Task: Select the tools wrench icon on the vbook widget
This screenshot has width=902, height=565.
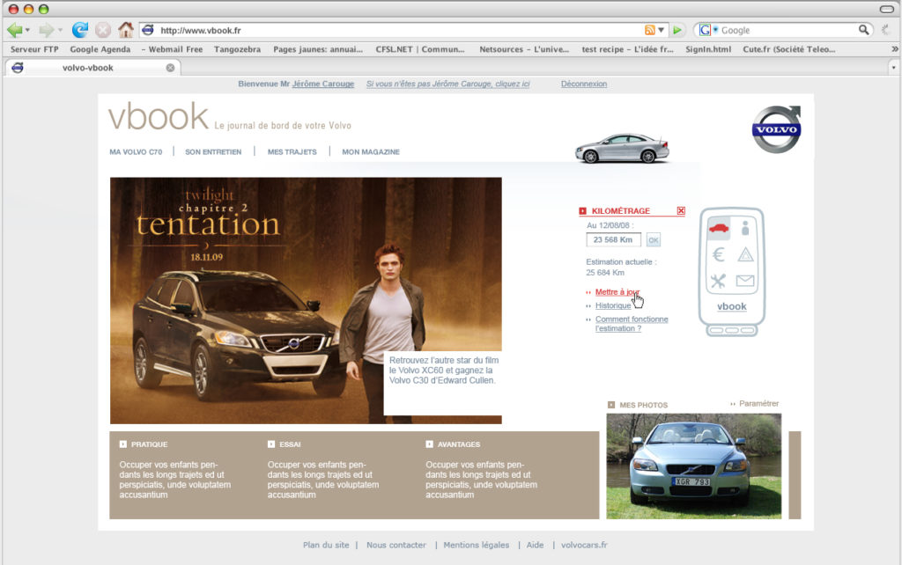Action: click(718, 281)
